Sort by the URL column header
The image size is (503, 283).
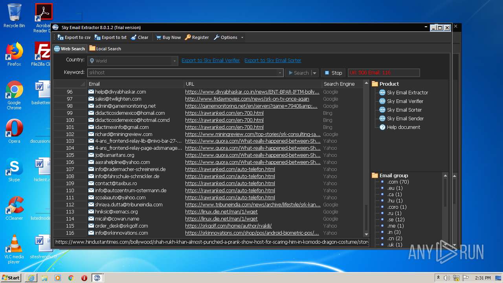point(253,84)
